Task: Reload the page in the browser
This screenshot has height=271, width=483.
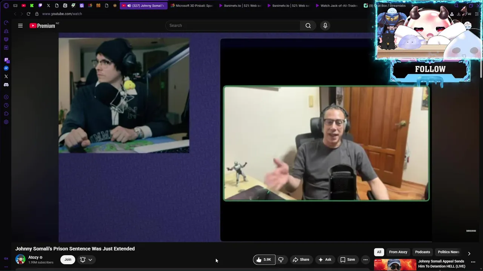Action: [x=28, y=14]
